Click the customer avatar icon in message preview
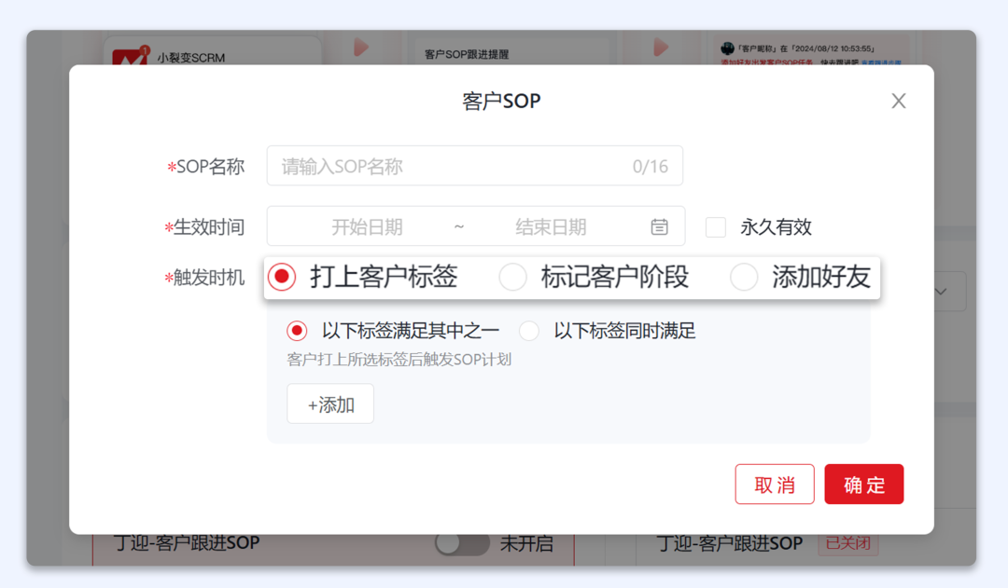1008x588 pixels. [727, 48]
